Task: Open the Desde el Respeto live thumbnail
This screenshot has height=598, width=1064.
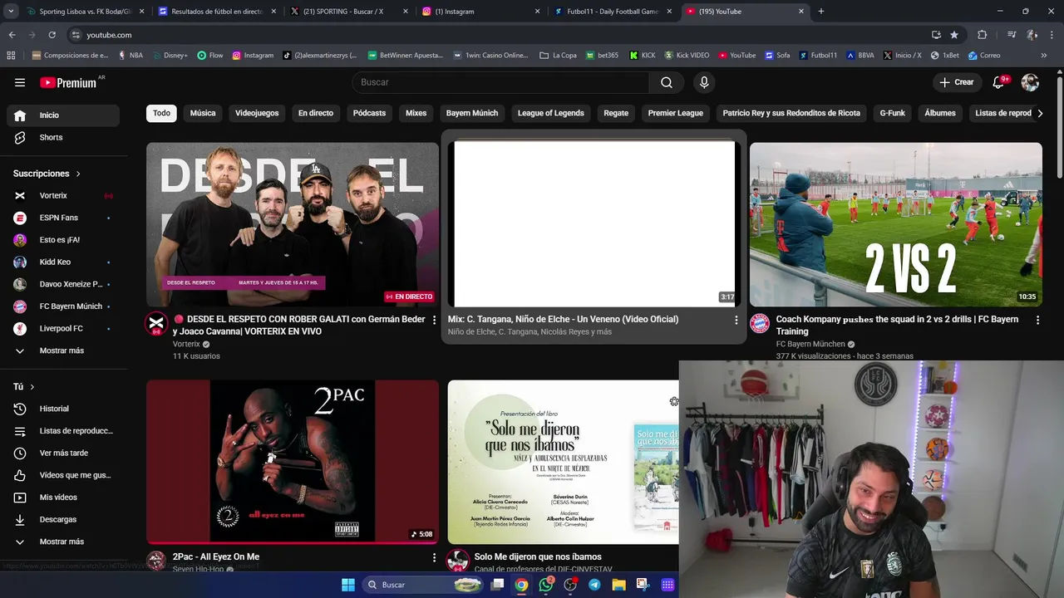Action: point(293,224)
